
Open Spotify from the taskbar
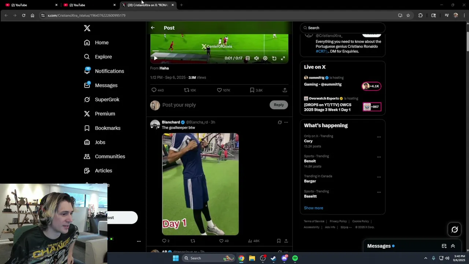tap(295, 258)
